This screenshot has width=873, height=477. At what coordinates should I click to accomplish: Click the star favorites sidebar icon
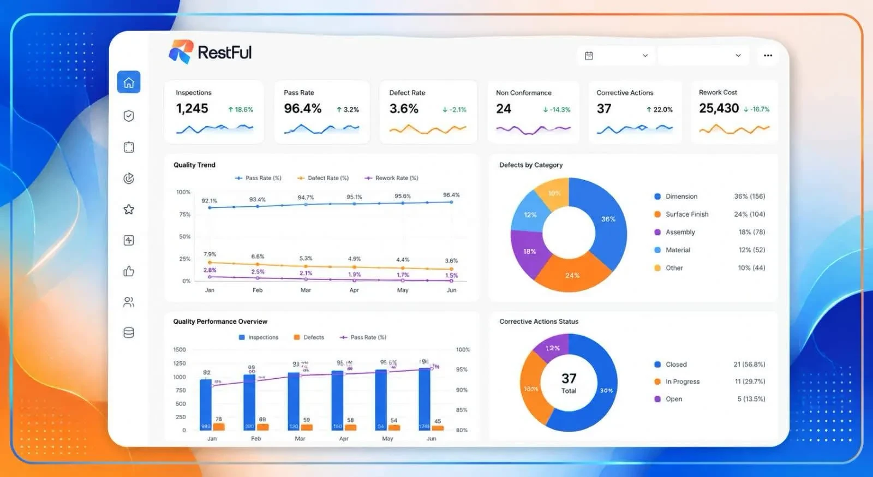(129, 209)
